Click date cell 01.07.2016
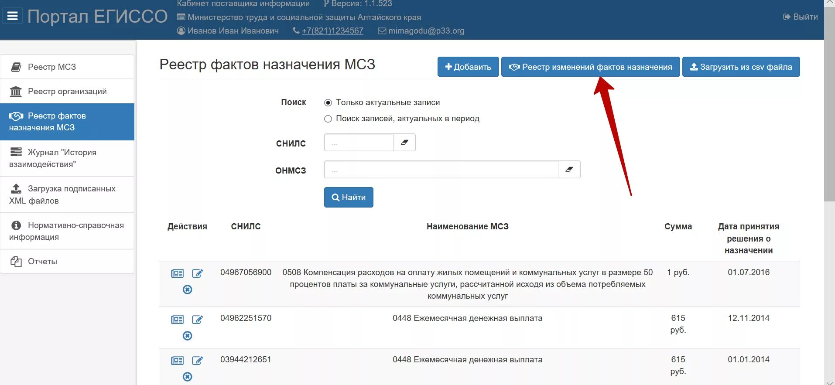835x385 pixels. tap(749, 273)
